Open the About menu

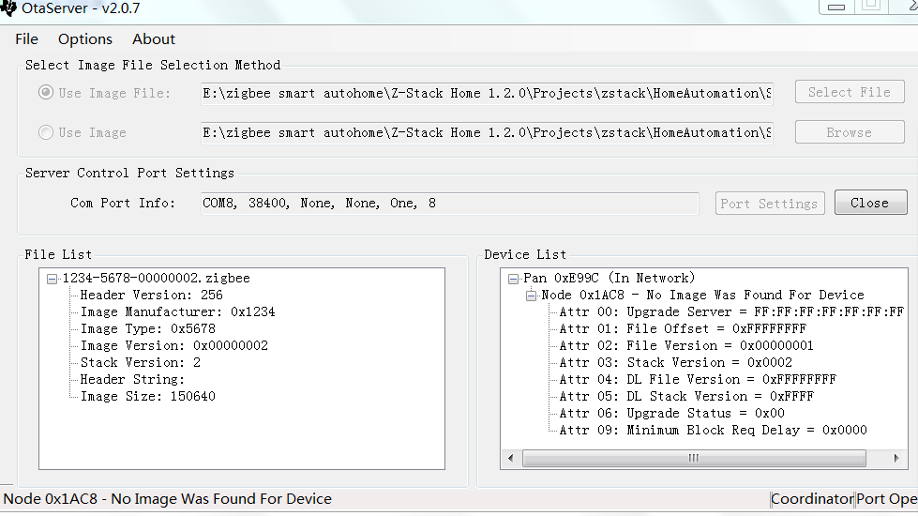(153, 39)
